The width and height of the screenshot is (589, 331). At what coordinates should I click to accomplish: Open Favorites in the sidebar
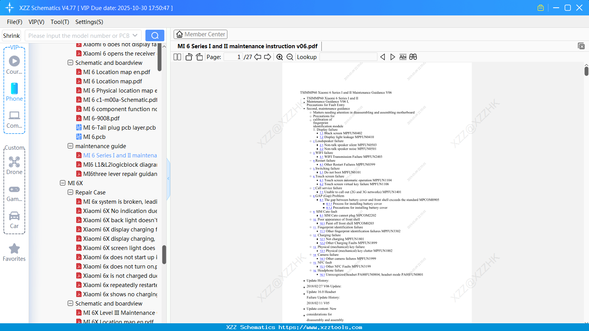(x=14, y=252)
